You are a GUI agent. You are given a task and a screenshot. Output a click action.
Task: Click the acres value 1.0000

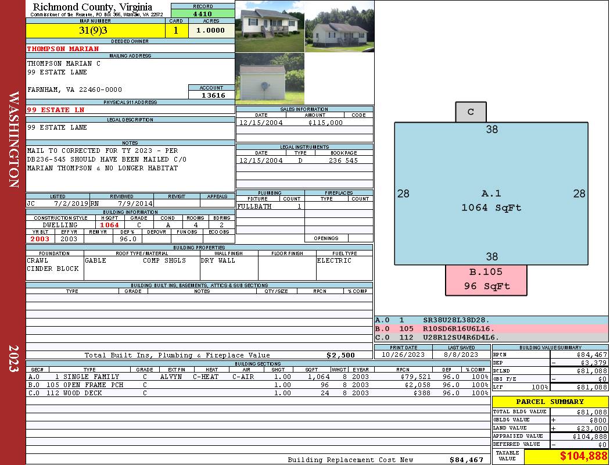pos(211,31)
